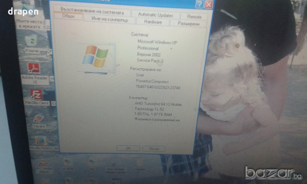Open the Кошче recycle bin icon
Screen dimensions: 307x184
32,41
